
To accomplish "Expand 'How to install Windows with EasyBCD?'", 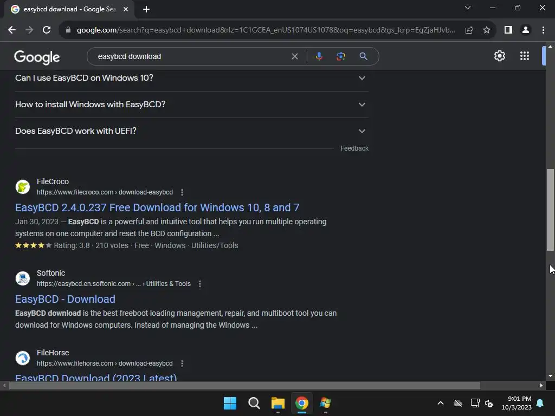I will (191, 105).
